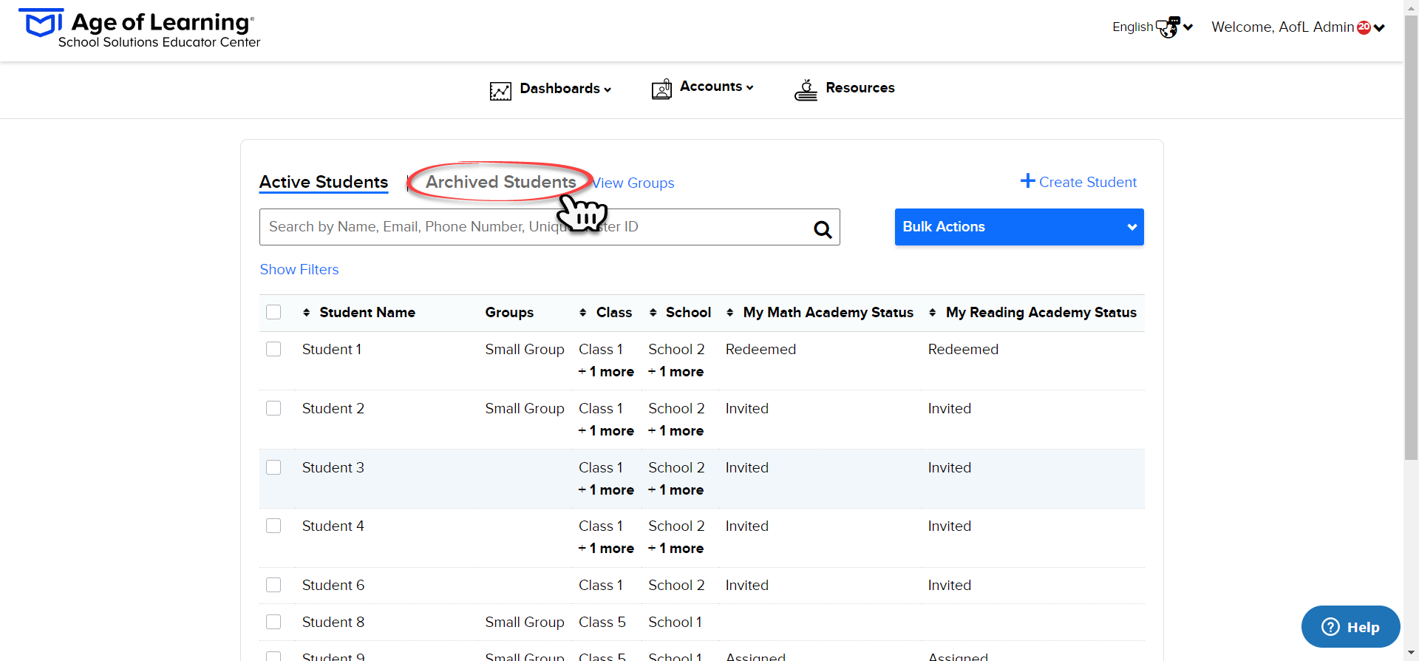
Task: Click the red notification badge
Action: pos(1364,27)
